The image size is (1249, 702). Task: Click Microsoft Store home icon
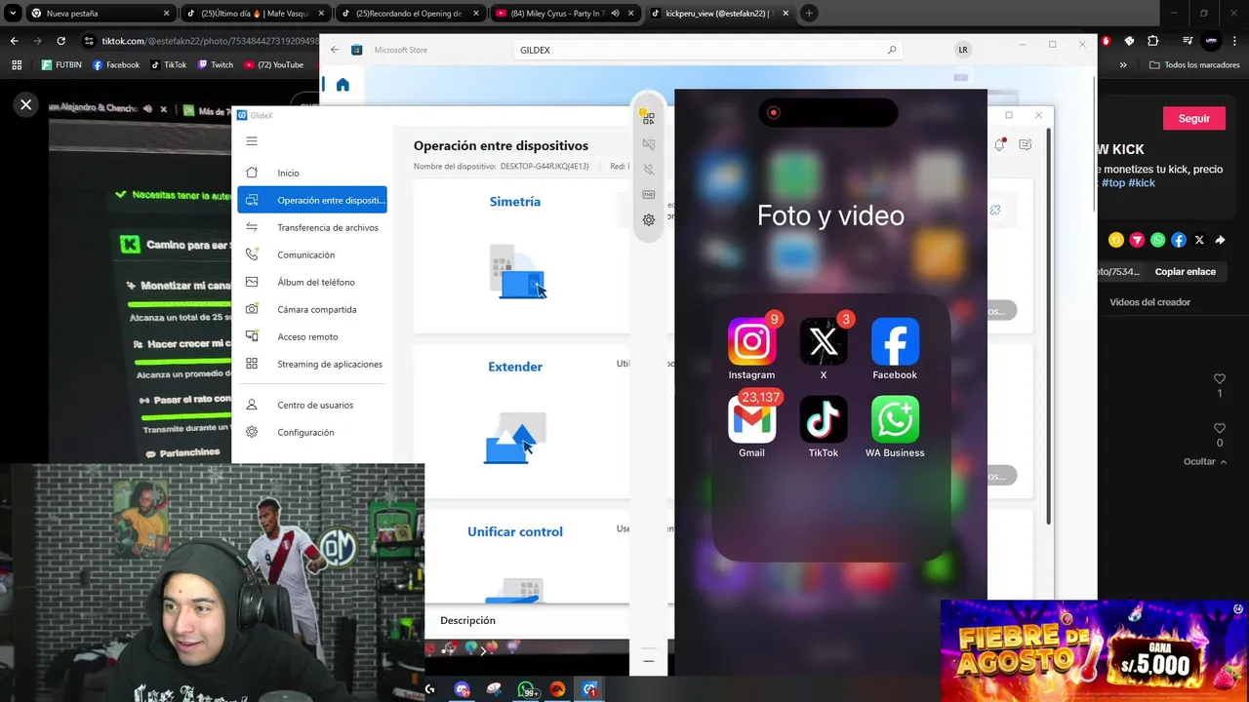[x=342, y=85]
